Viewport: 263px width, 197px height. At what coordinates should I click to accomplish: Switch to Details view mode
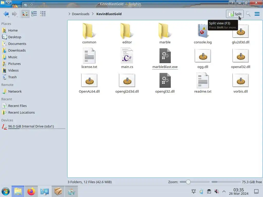(43, 14)
